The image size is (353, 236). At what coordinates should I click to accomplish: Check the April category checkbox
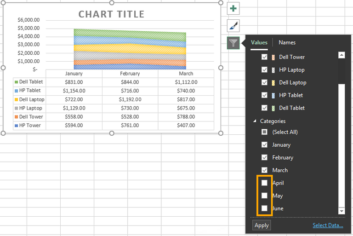tap(264, 183)
